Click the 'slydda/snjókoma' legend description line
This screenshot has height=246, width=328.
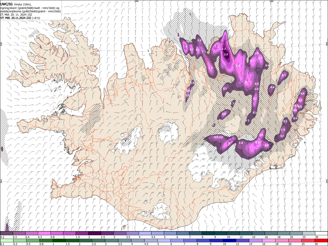(30, 11)
